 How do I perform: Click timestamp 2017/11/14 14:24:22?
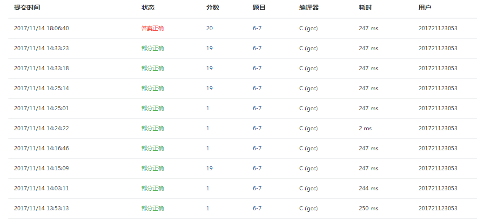[x=41, y=128]
